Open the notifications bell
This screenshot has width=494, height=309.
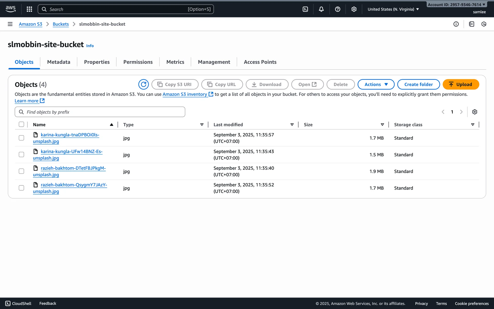click(321, 9)
